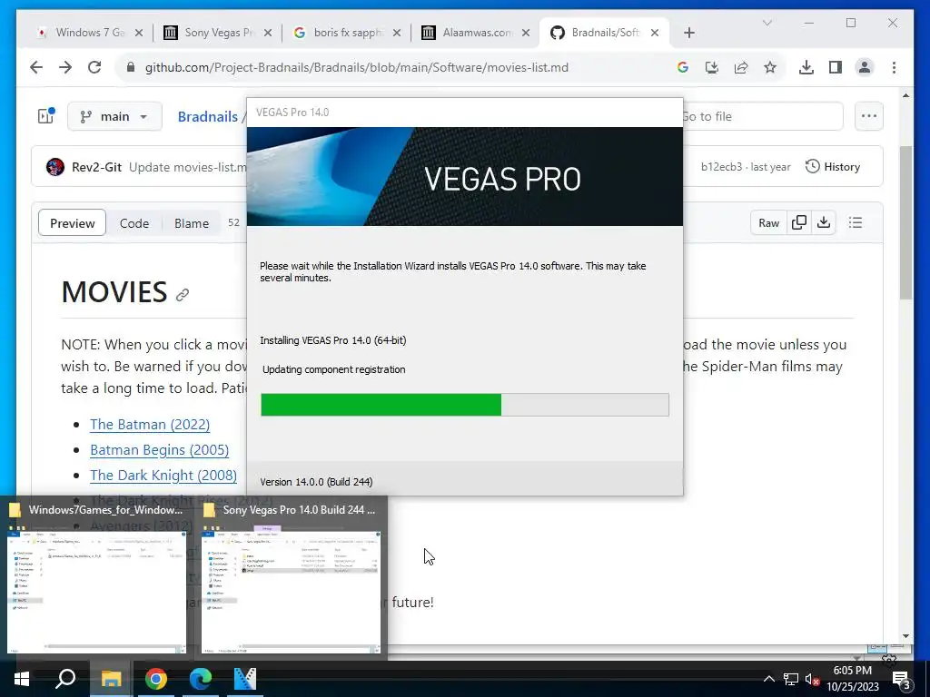This screenshot has width=930, height=697.
Task: Click the address bar URL
Action: tap(356, 67)
